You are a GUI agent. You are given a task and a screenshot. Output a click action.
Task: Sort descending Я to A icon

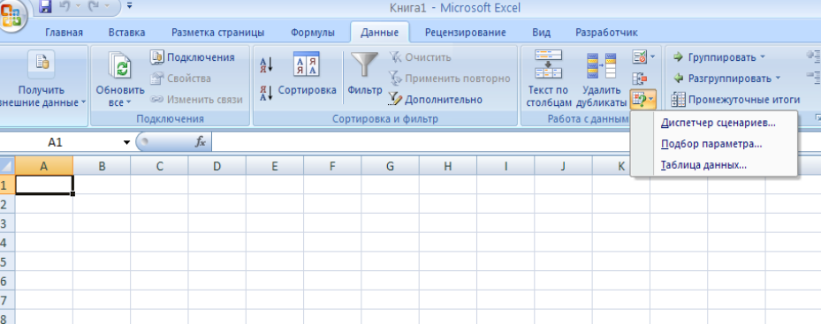point(267,93)
